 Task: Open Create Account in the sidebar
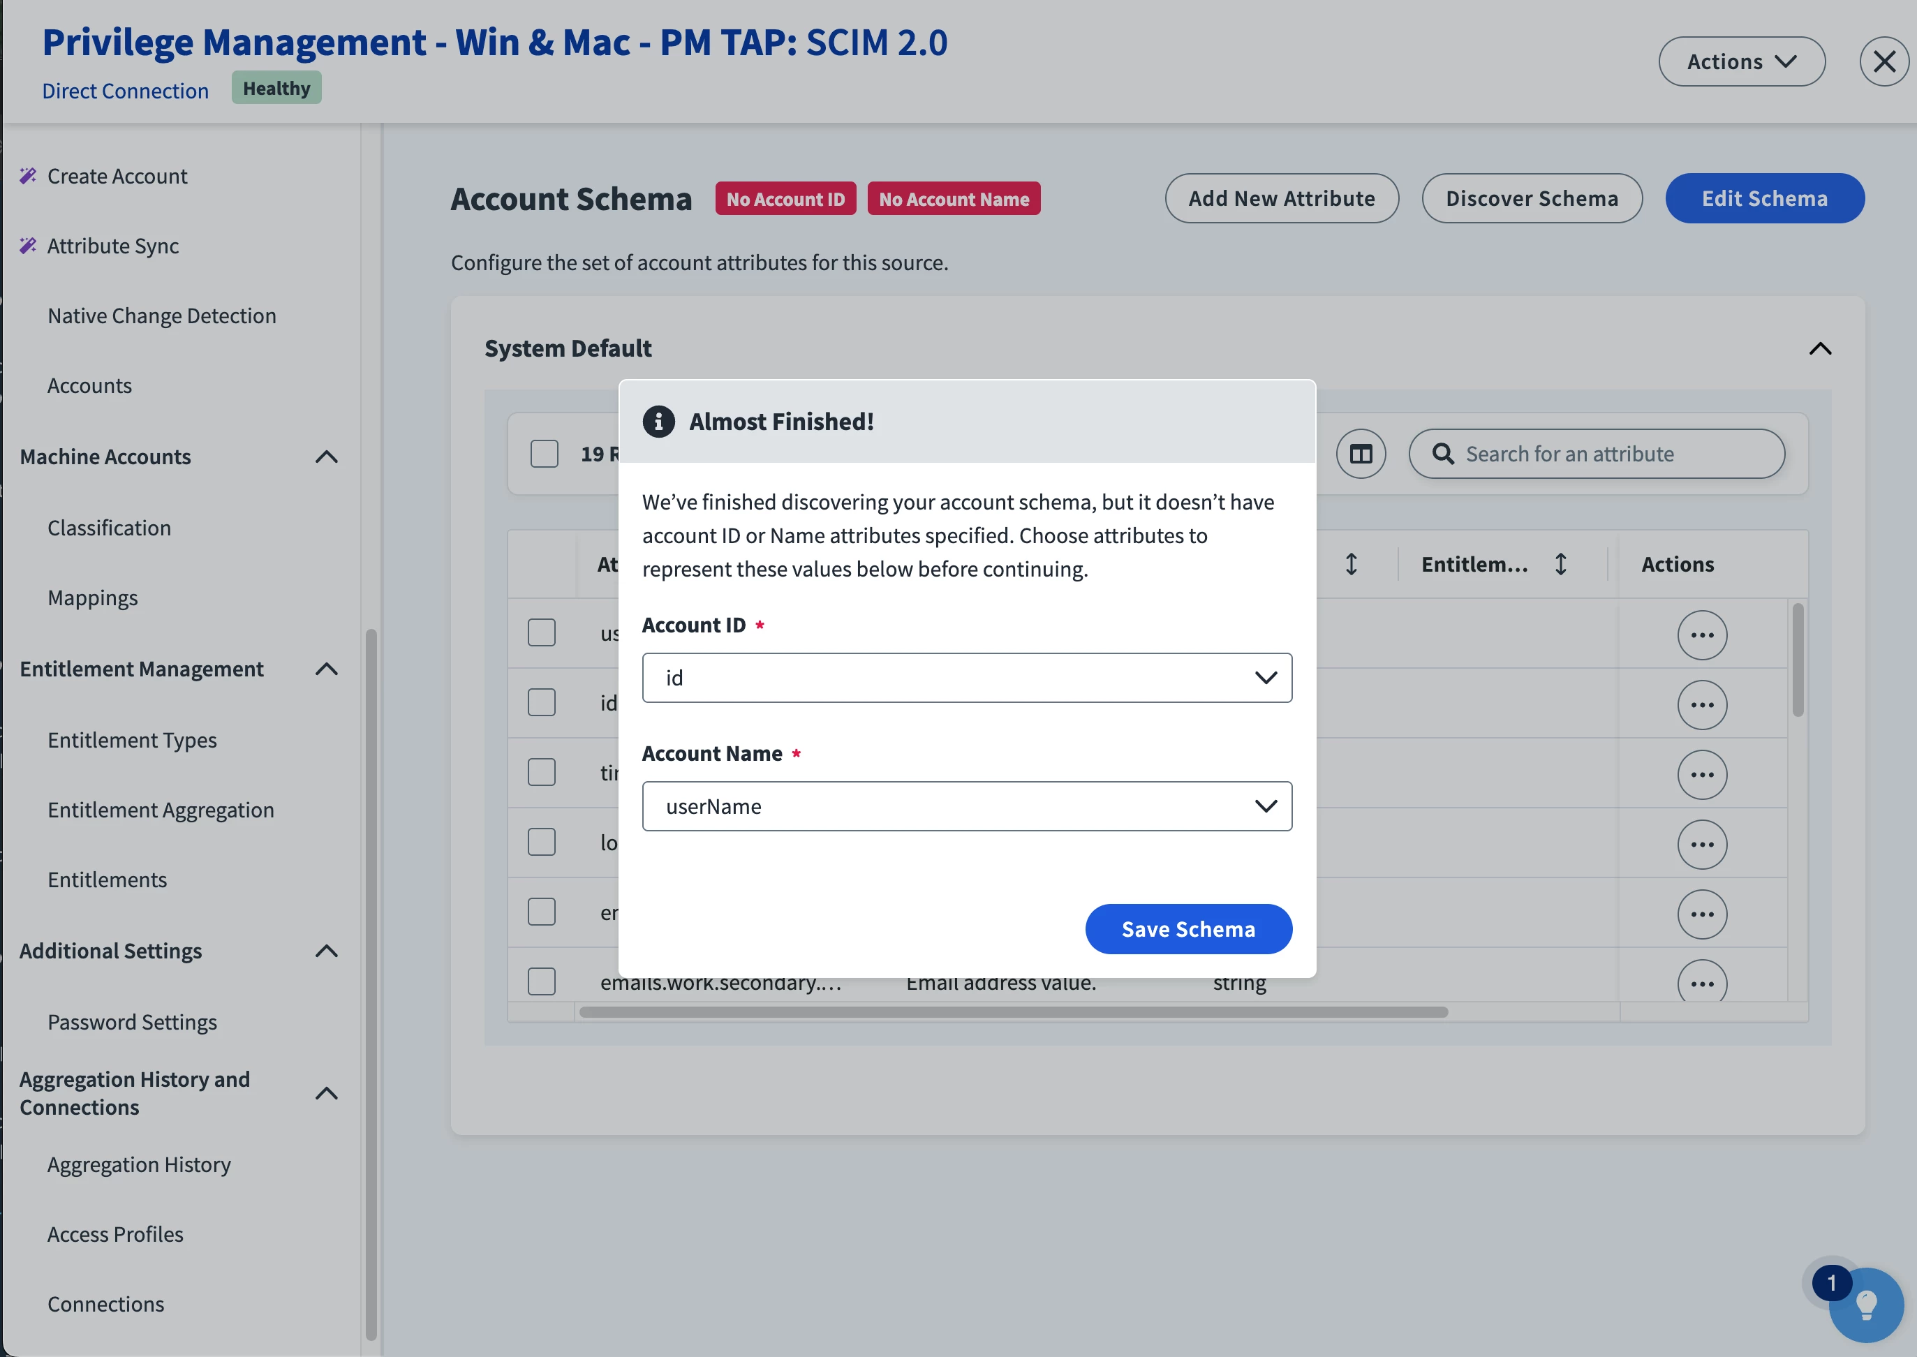coord(117,177)
